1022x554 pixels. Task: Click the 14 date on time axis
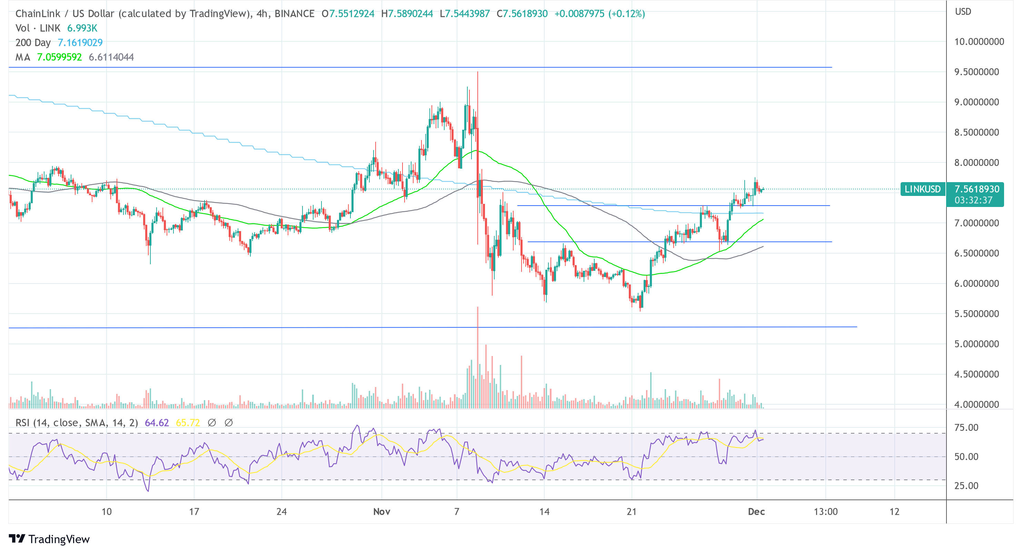pos(544,512)
